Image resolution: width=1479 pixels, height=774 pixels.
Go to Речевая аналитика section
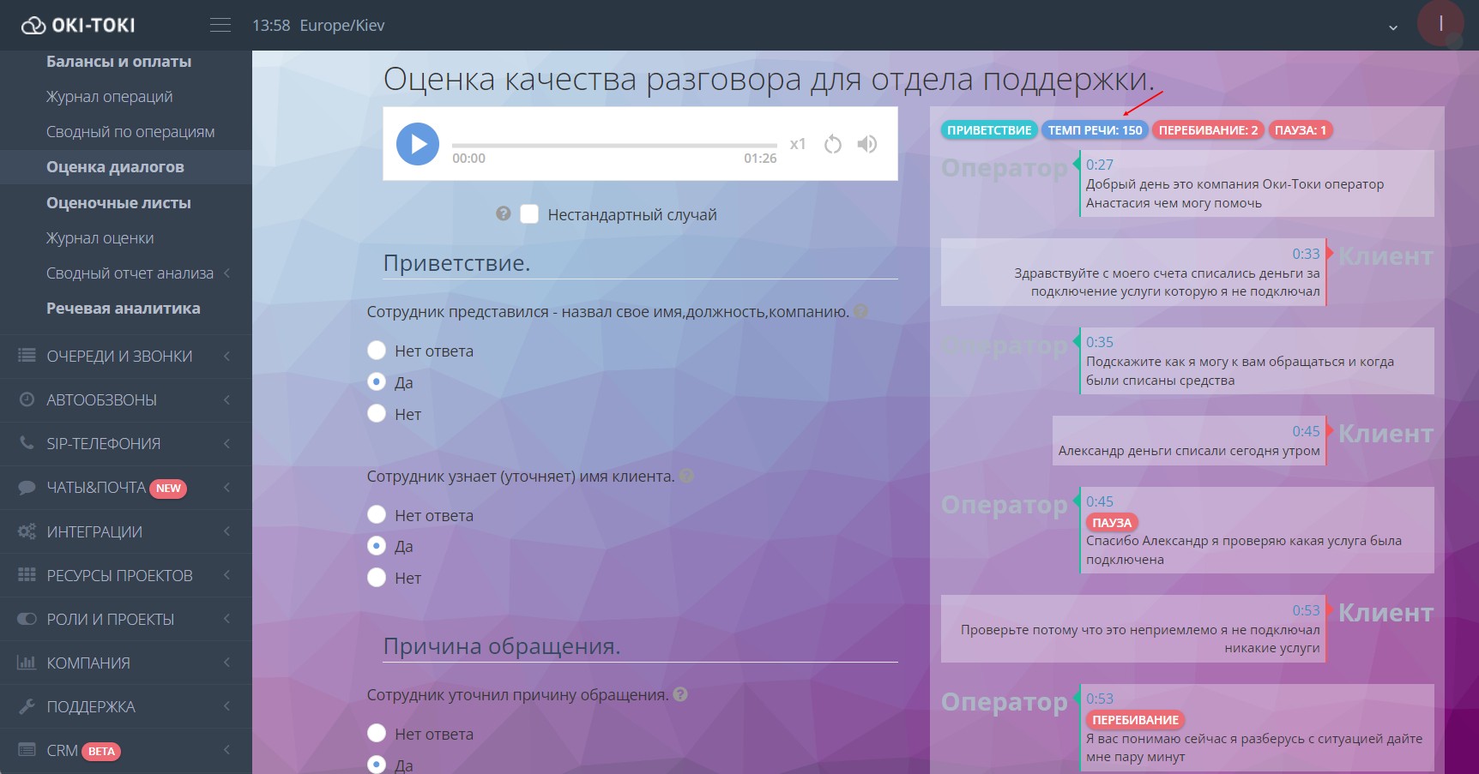(122, 308)
